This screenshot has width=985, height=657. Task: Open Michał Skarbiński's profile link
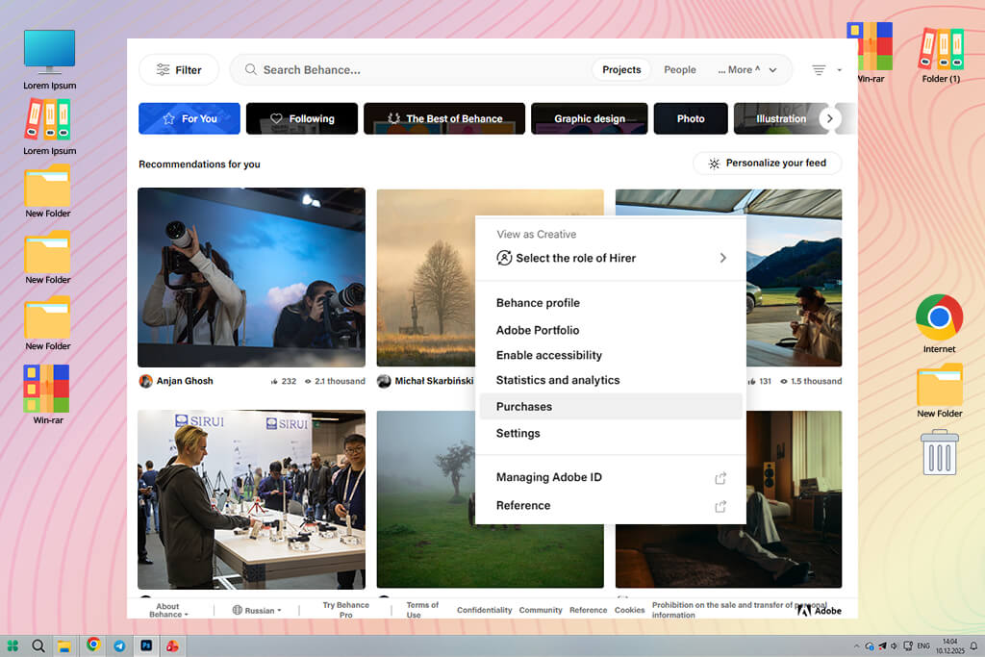point(434,381)
